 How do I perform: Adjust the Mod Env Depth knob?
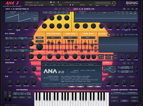(x=94, y=57)
